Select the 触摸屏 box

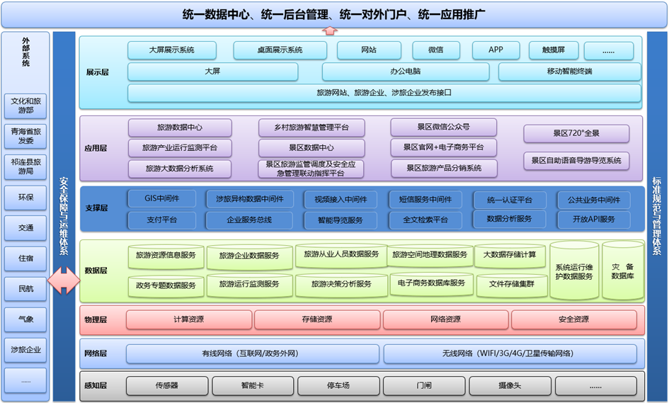click(554, 50)
